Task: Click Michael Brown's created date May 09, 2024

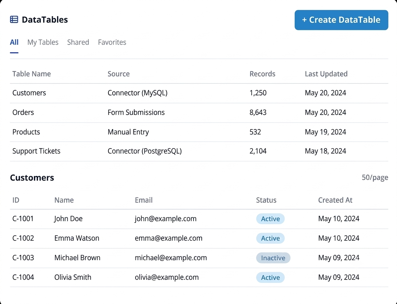Action: [x=339, y=258]
